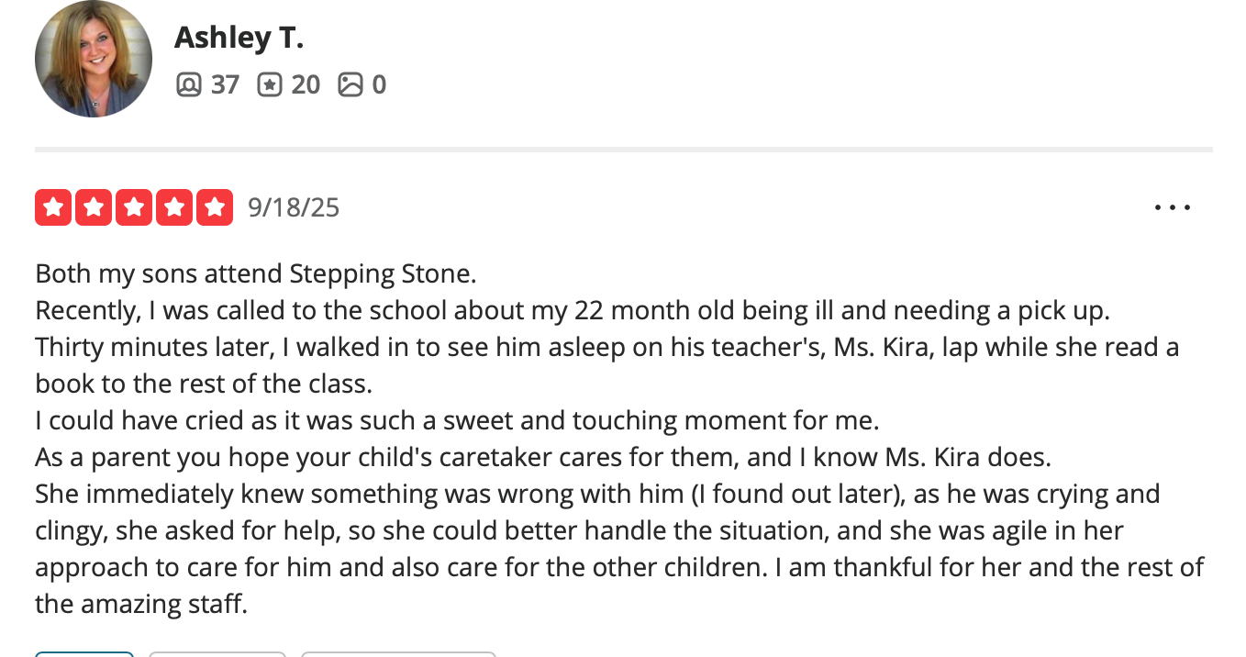Click the review date 9/18/25
The height and width of the screenshot is (657, 1246).
coord(294,207)
